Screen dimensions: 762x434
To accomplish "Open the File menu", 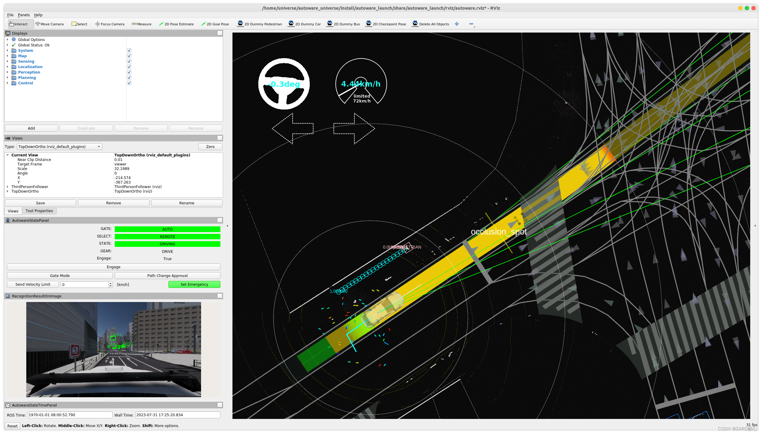I will click(9, 14).
